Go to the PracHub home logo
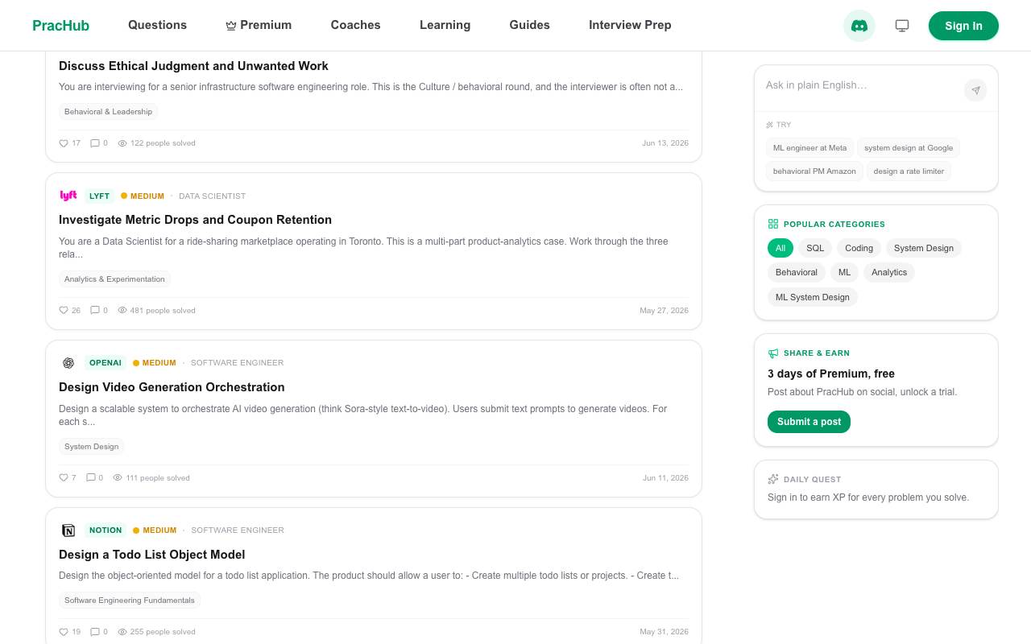The height and width of the screenshot is (644, 1031). pos(60,26)
